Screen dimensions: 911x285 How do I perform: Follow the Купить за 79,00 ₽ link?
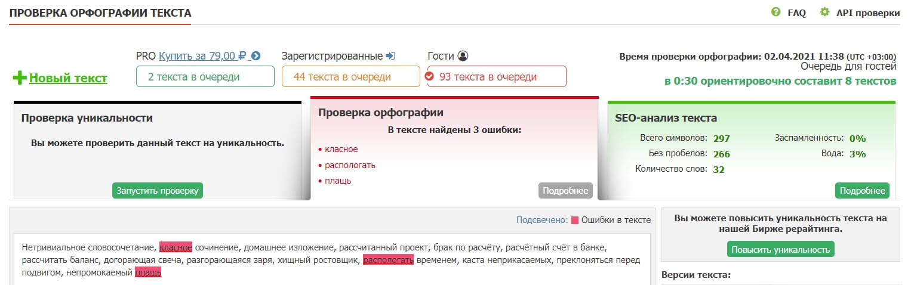[x=203, y=56]
